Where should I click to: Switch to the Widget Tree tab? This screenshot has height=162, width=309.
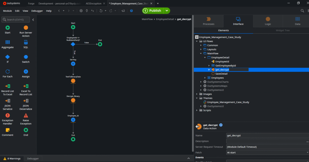(x=282, y=30)
